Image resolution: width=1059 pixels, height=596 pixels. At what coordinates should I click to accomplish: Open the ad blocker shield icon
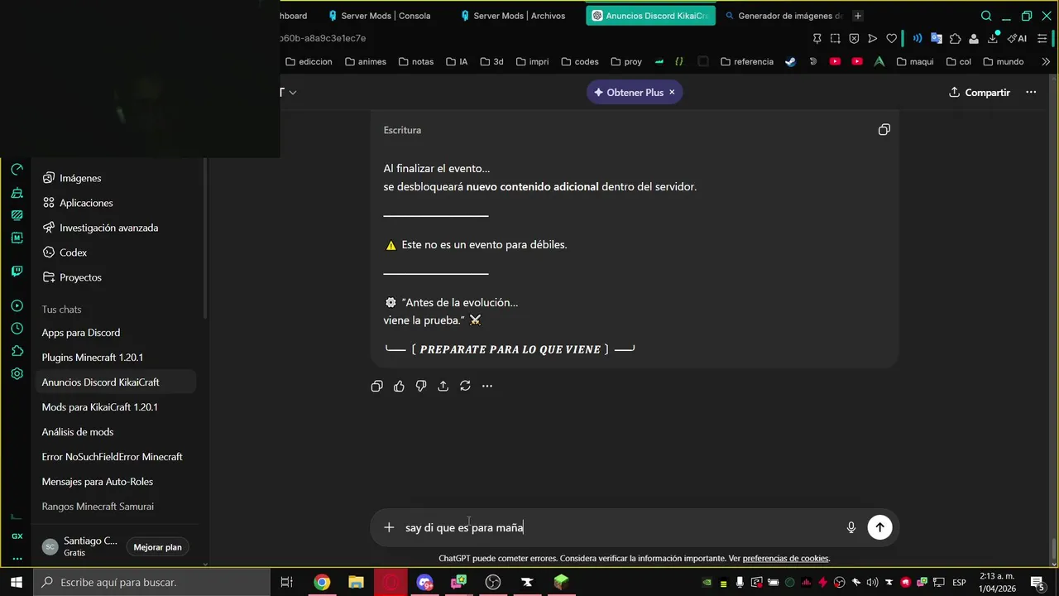pos(854,38)
